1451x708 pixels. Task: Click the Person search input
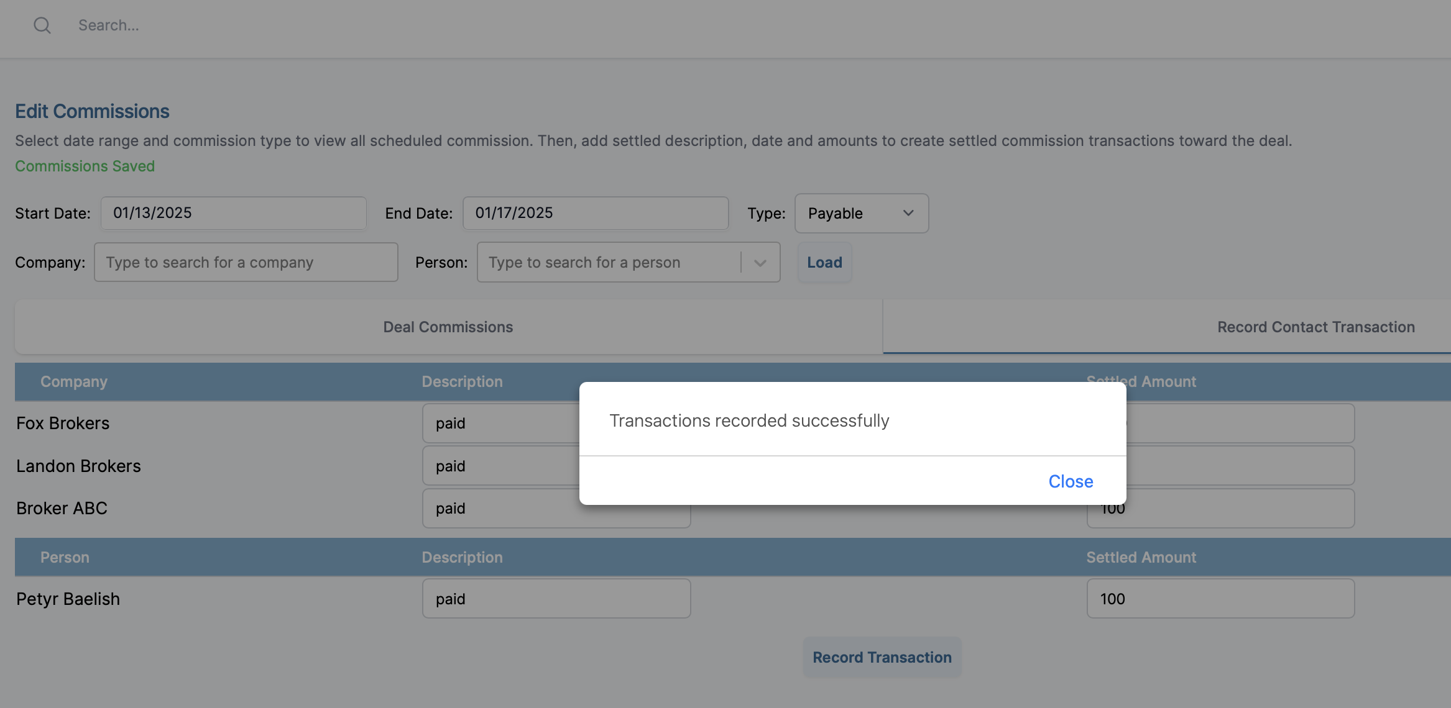[609, 263]
